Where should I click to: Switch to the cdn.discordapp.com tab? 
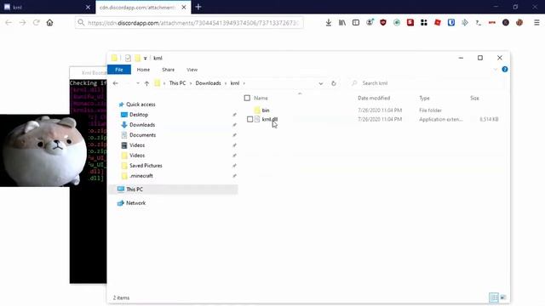click(x=143, y=7)
